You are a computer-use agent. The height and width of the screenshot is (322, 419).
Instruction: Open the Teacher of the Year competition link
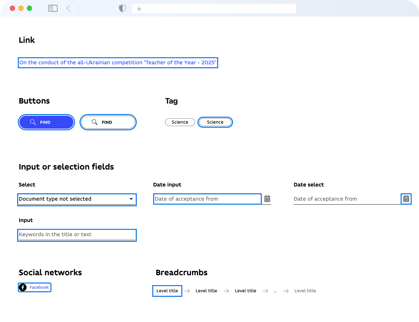point(118,63)
